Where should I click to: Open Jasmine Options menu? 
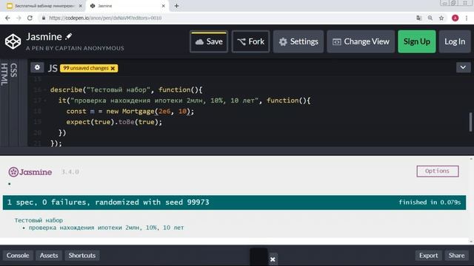[437, 171]
